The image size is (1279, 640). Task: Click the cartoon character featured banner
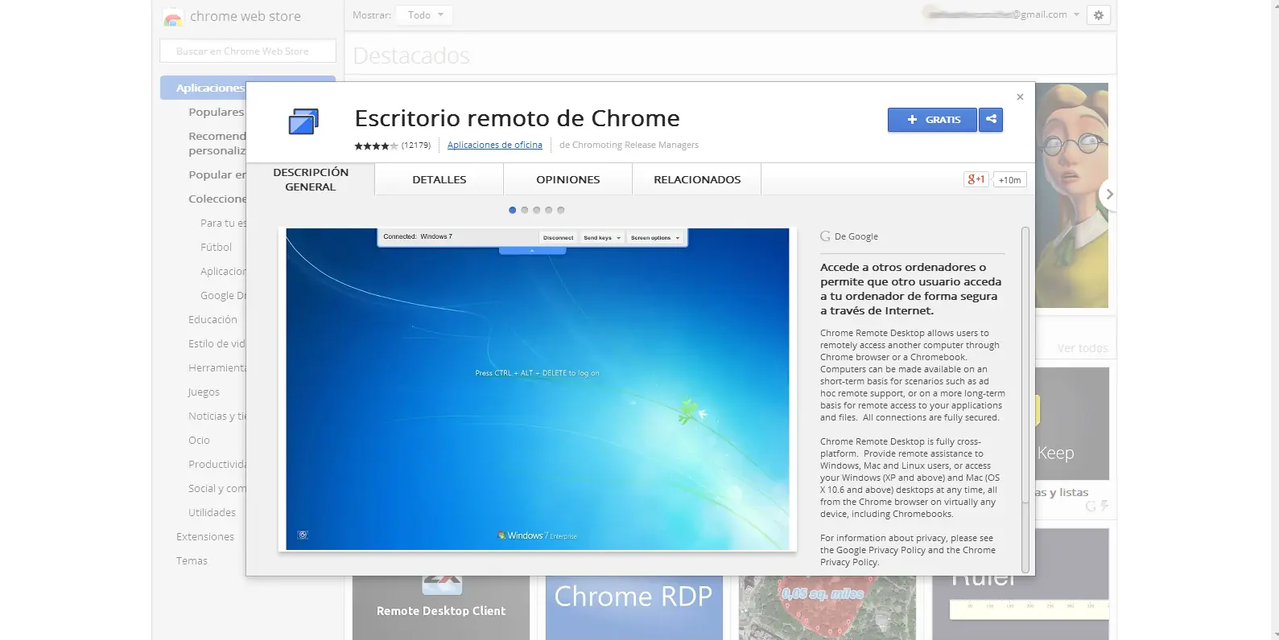point(1072,195)
